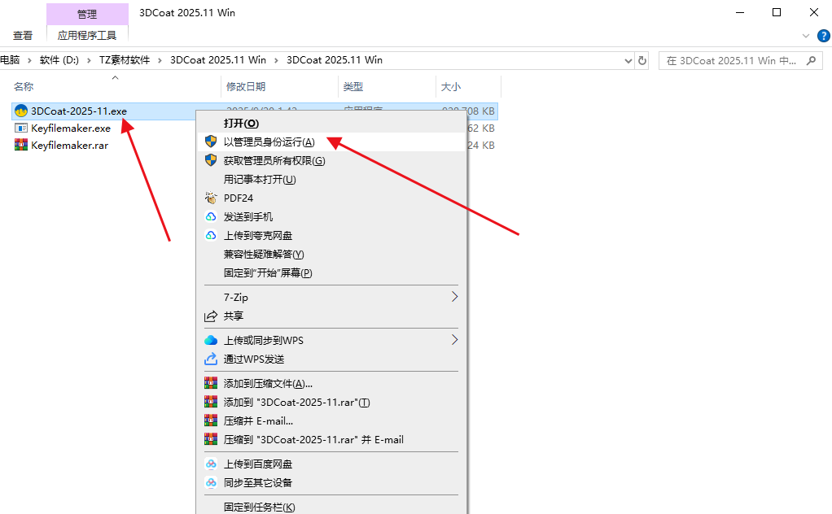Click WPS cloud icon beside 上传或同步到WPS

pos(211,340)
